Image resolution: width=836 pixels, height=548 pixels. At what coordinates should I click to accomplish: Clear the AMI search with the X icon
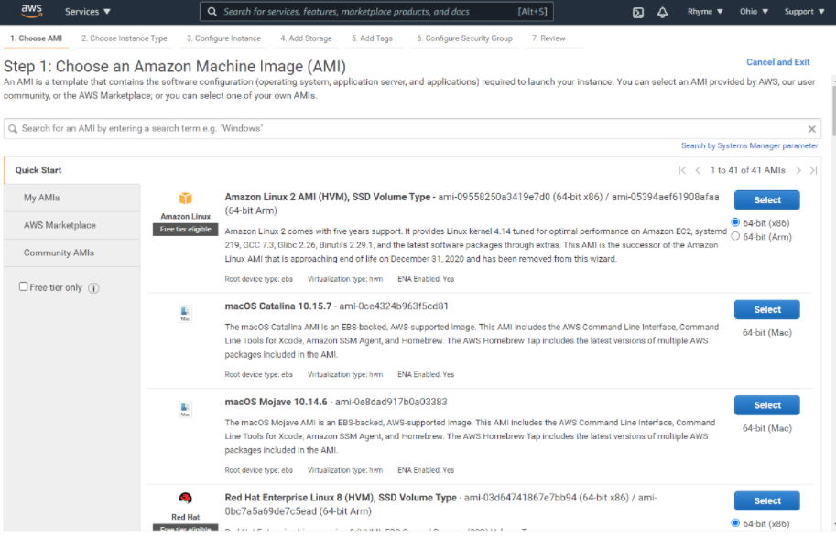click(x=811, y=129)
